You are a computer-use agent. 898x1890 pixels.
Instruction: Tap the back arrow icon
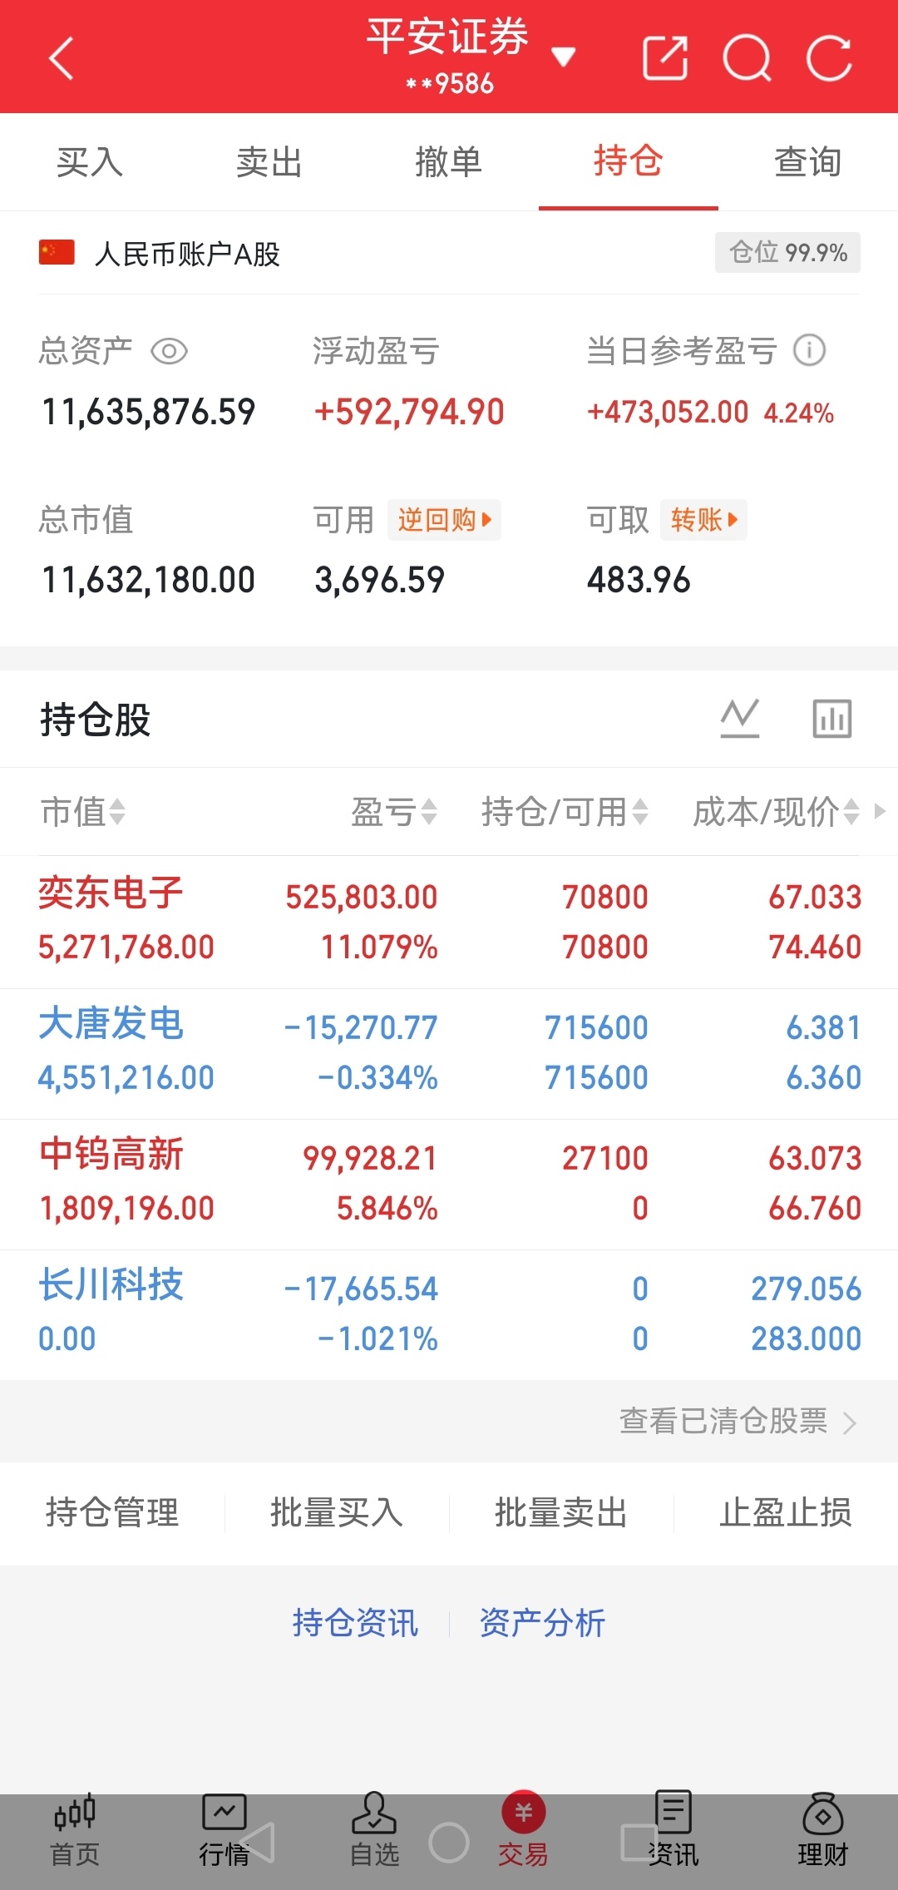[62, 58]
